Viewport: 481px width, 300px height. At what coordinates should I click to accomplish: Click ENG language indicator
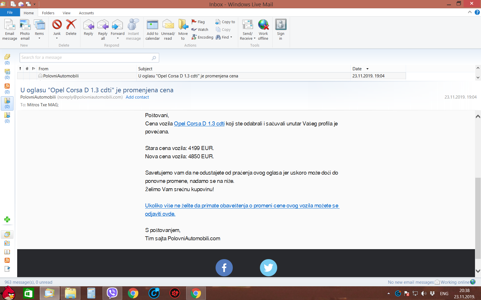click(x=444, y=293)
